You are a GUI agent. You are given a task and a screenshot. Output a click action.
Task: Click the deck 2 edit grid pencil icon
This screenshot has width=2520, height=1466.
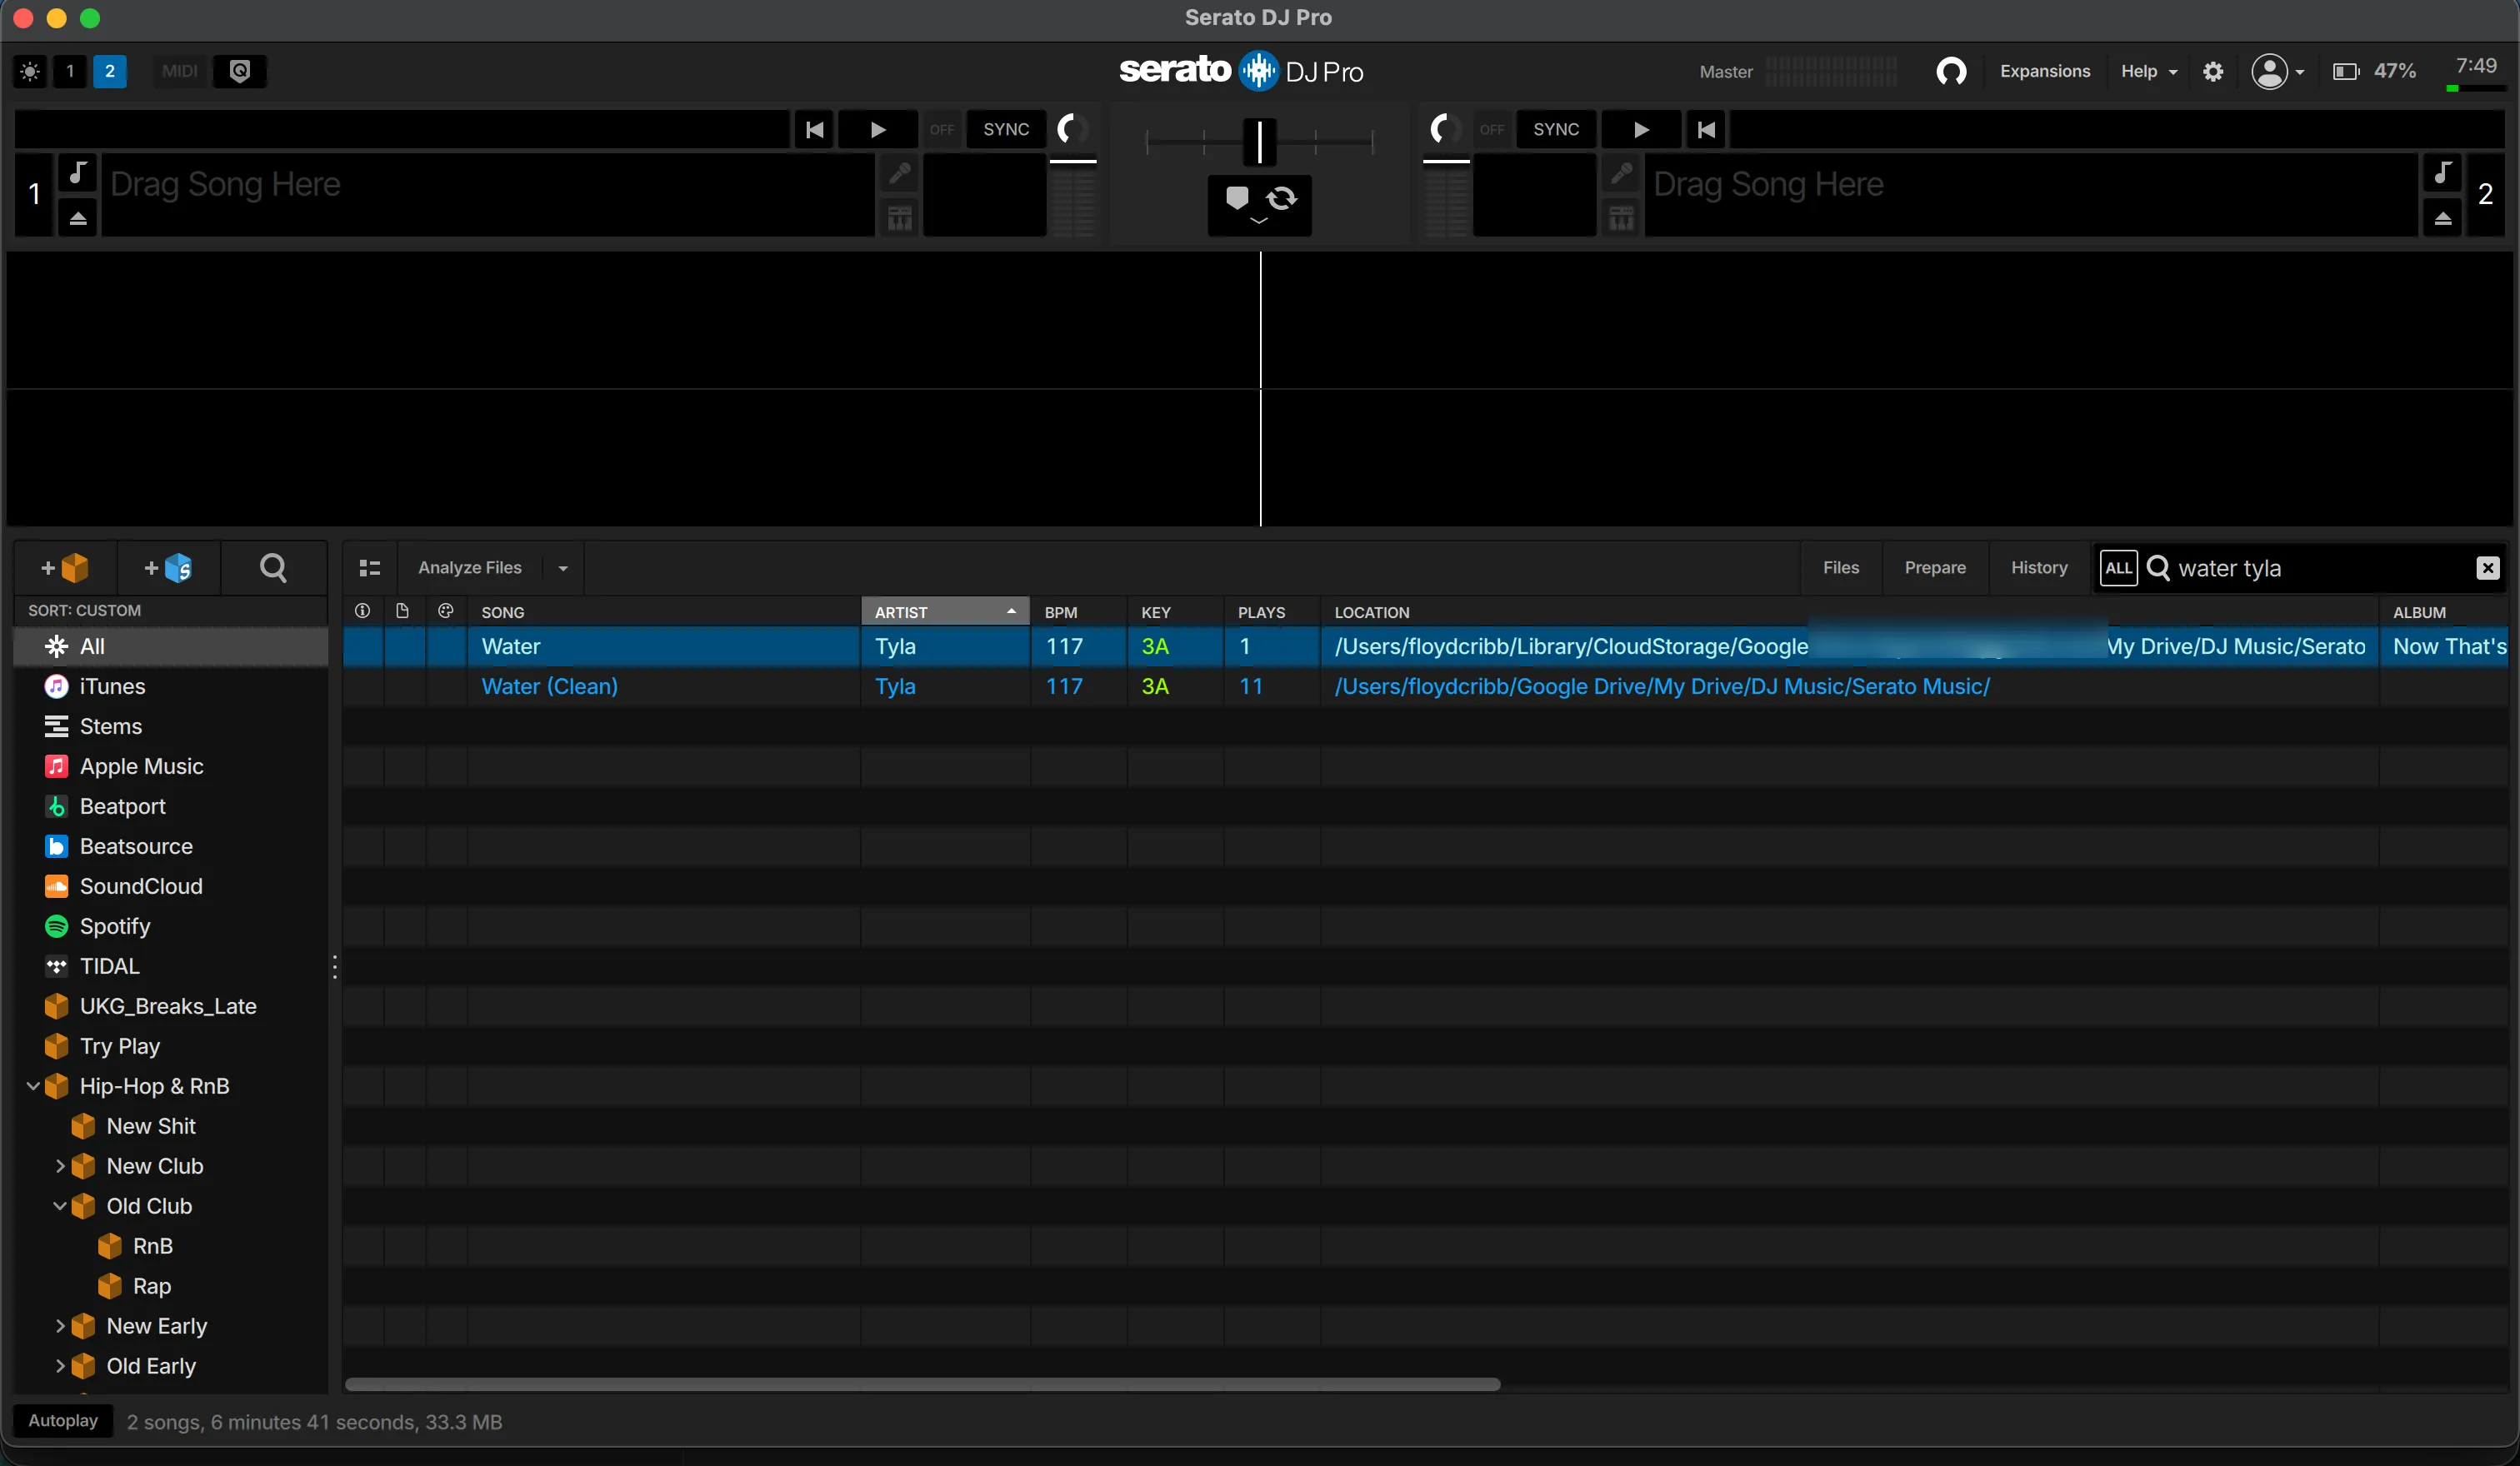[x=1621, y=173]
